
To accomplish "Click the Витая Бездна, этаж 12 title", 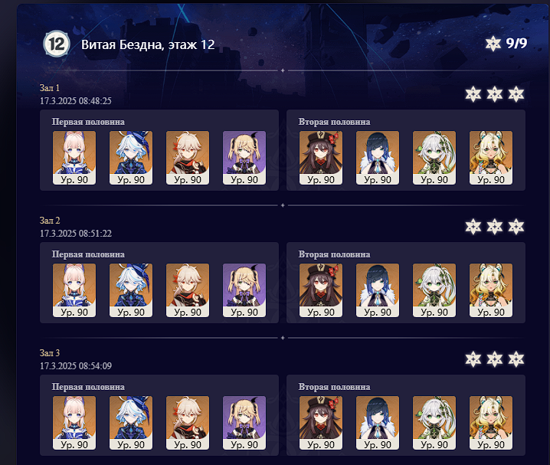I will tap(148, 44).
